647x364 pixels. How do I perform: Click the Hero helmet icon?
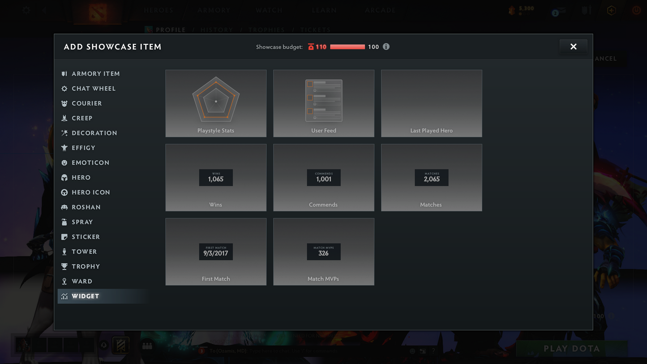64,178
